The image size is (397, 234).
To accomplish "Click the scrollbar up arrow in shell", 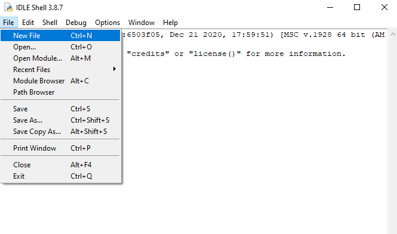I will (393, 34).
